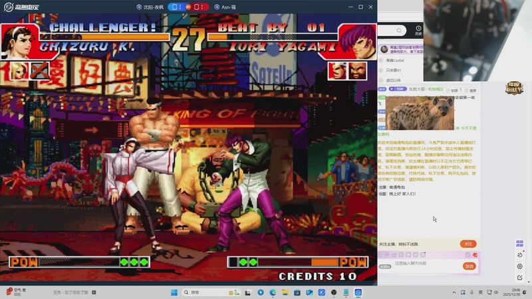Click the 01:01 match score indicator
The width and height of the screenshot is (532, 299).
[188, 7]
